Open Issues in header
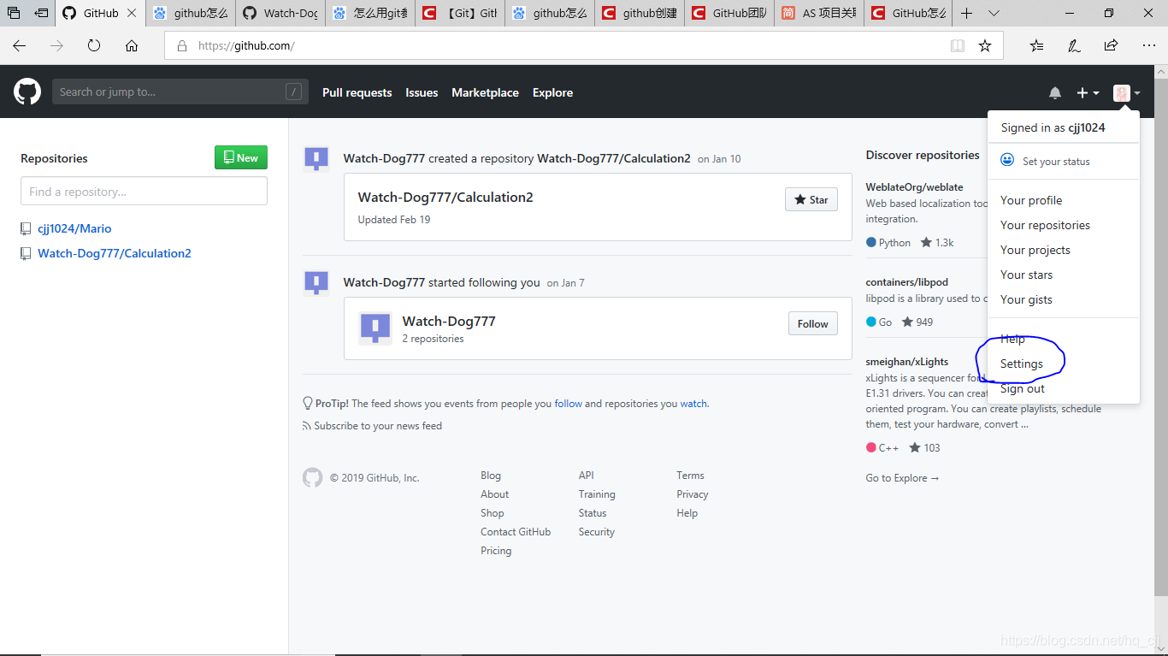Image resolution: width=1168 pixels, height=656 pixels. [422, 92]
